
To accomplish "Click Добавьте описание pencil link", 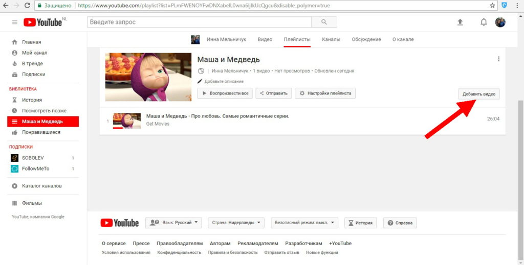I will 221,81.
